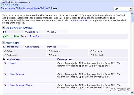This screenshot has height=95, width=134.
Task: Click the scroll down arrow icon
Action: pos(132,93)
